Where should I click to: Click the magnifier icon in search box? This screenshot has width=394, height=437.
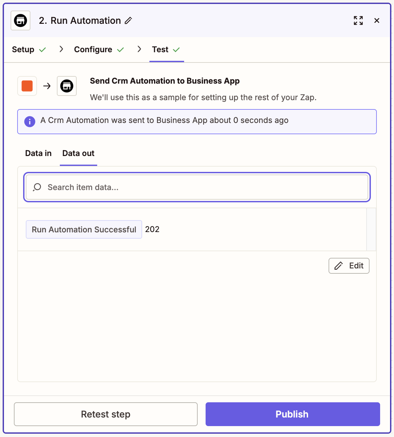(37, 187)
